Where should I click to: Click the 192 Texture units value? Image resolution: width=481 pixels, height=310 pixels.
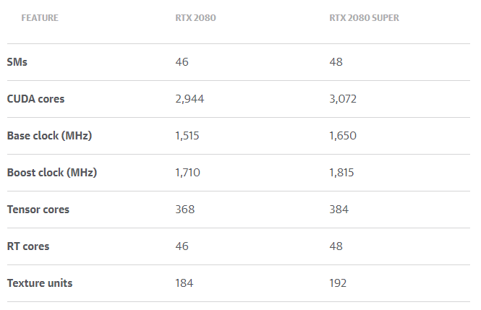pyautogui.click(x=338, y=283)
